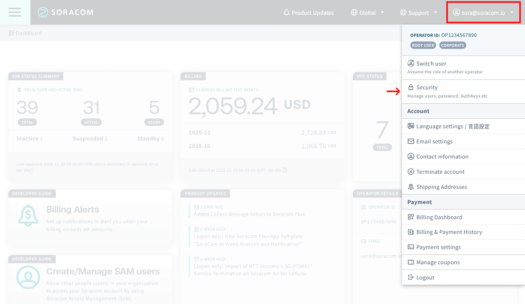Click the Soracom logo

pyautogui.click(x=66, y=12)
